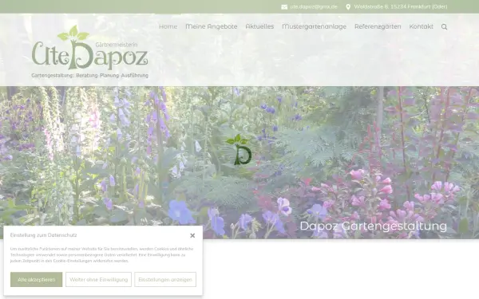Click the Einstellung zum Datenschutz heading

tap(43, 235)
